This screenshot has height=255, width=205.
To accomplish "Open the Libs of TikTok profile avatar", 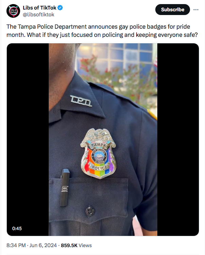I will click(x=13, y=11).
